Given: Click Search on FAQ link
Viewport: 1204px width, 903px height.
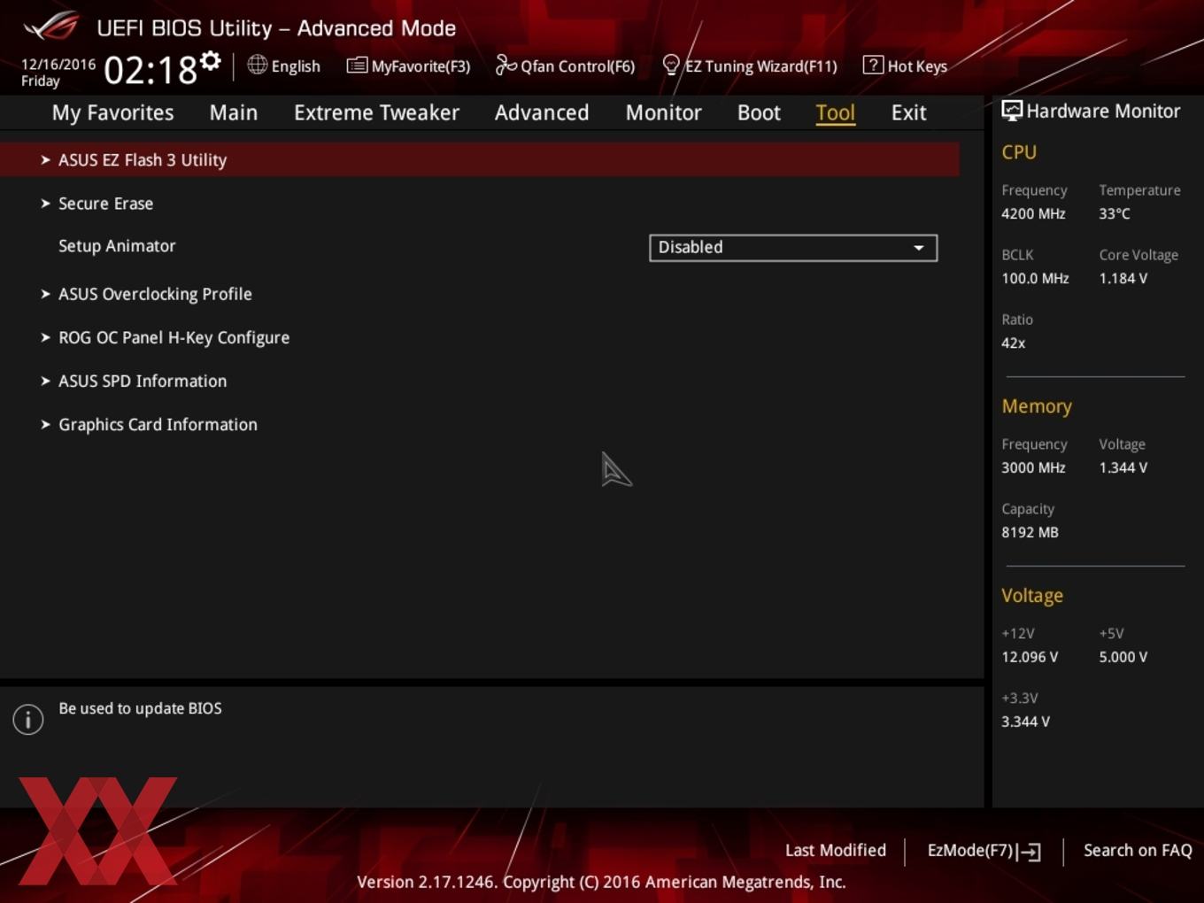Looking at the screenshot, I should click(1138, 850).
